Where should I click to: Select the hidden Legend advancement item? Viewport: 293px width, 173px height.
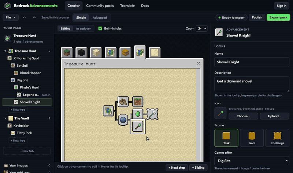[x=27, y=95]
